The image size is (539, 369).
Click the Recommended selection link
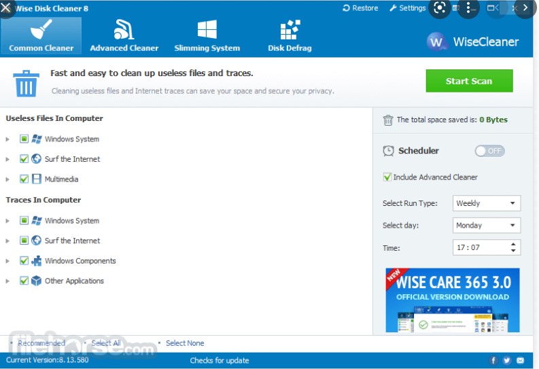[x=41, y=343]
